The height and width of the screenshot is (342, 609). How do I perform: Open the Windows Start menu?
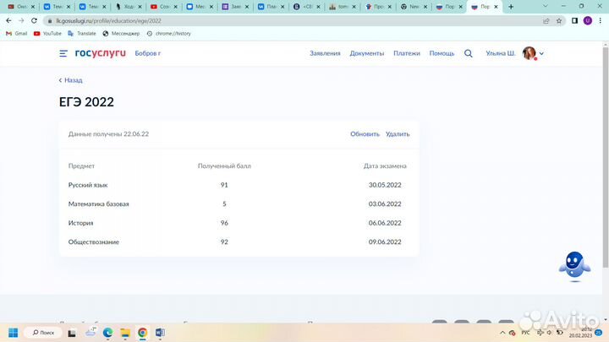coord(13,333)
